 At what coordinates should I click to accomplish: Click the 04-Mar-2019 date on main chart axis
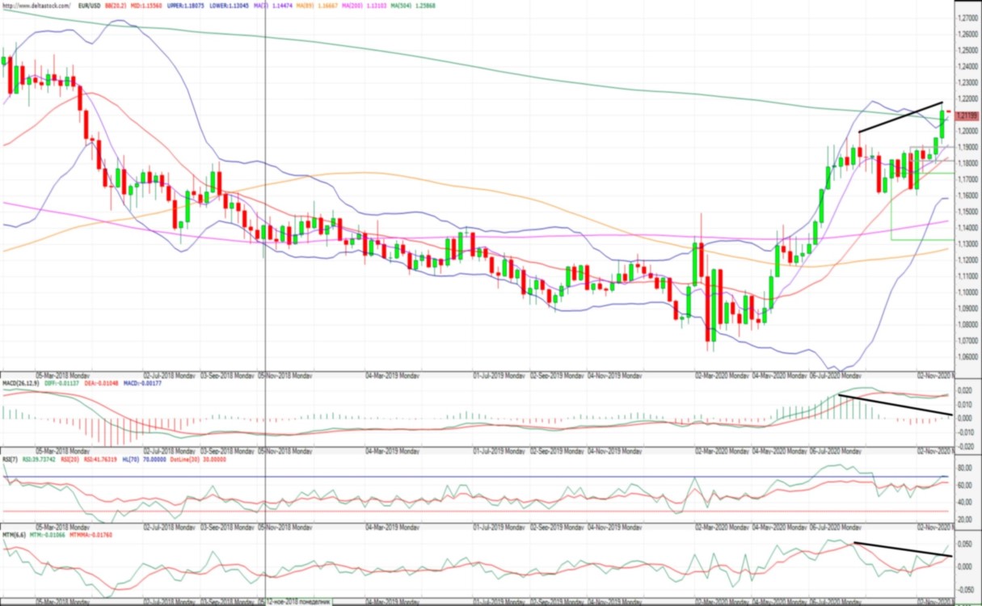coord(393,376)
